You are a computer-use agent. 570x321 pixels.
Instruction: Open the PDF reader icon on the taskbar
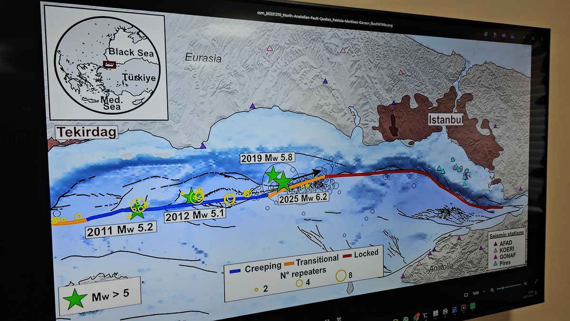[436, 313]
